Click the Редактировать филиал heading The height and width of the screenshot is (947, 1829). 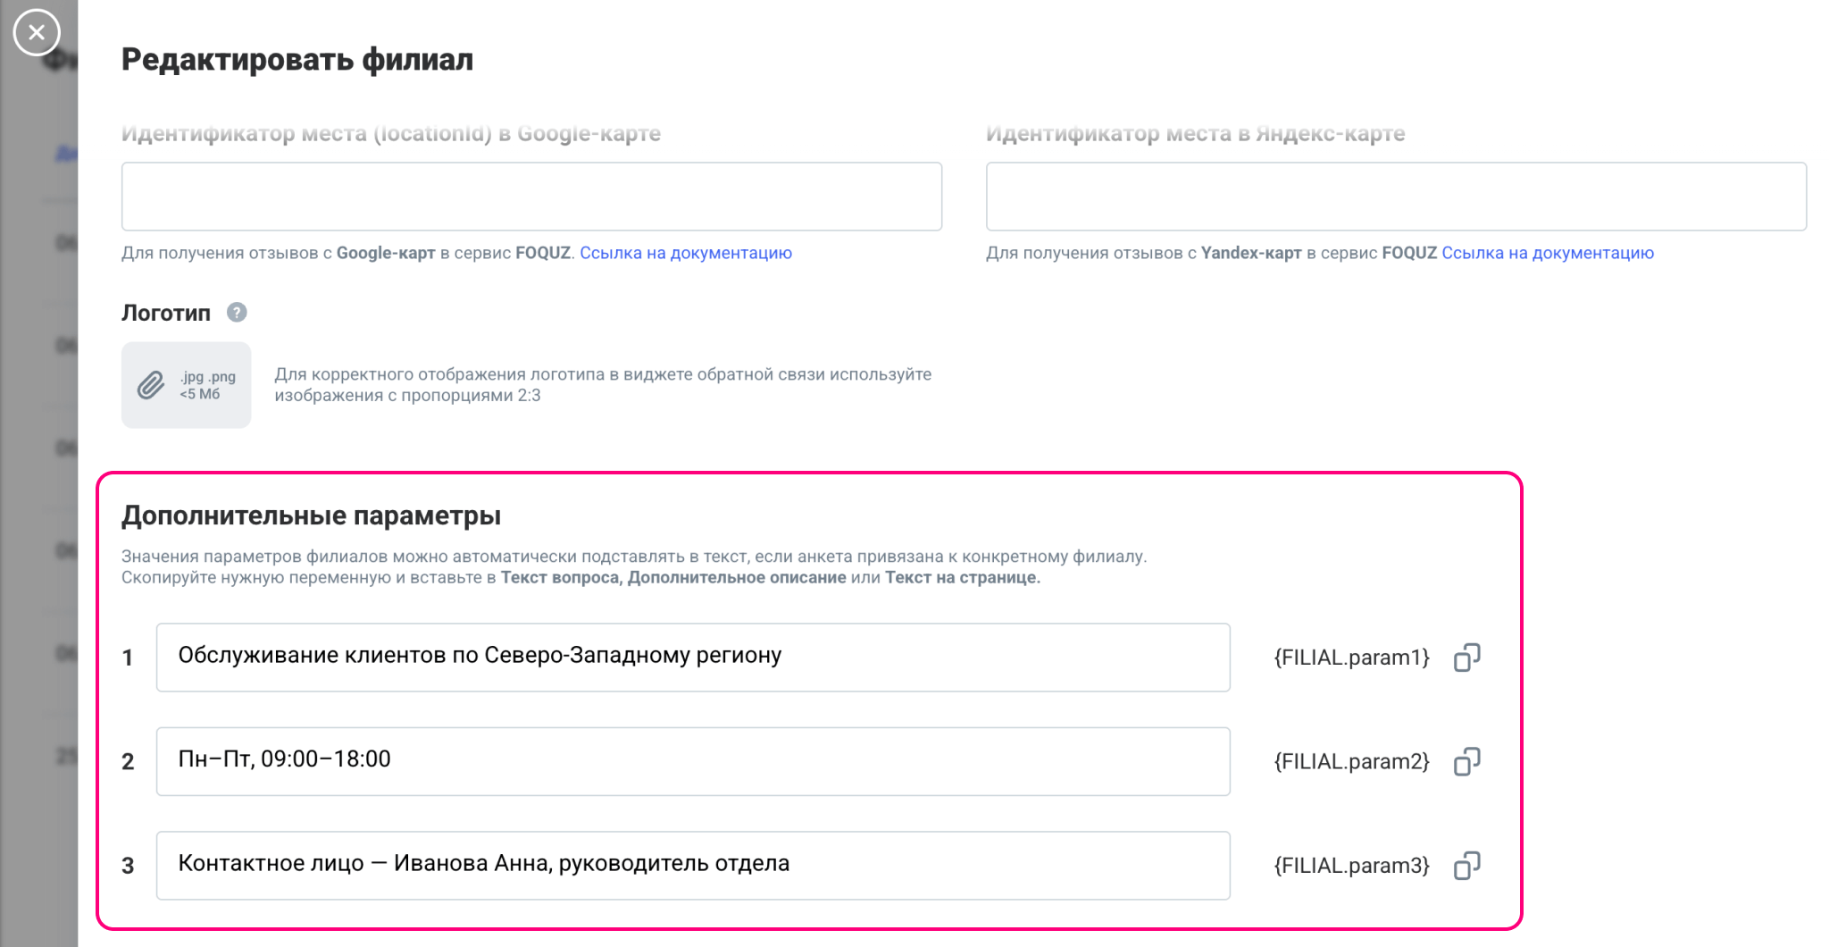297,60
